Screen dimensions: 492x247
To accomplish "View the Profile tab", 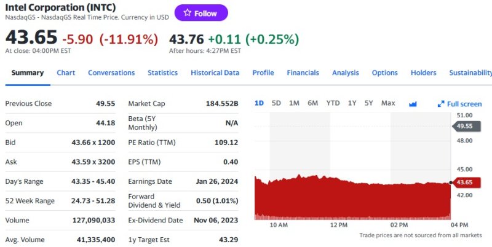I will tap(263, 73).
